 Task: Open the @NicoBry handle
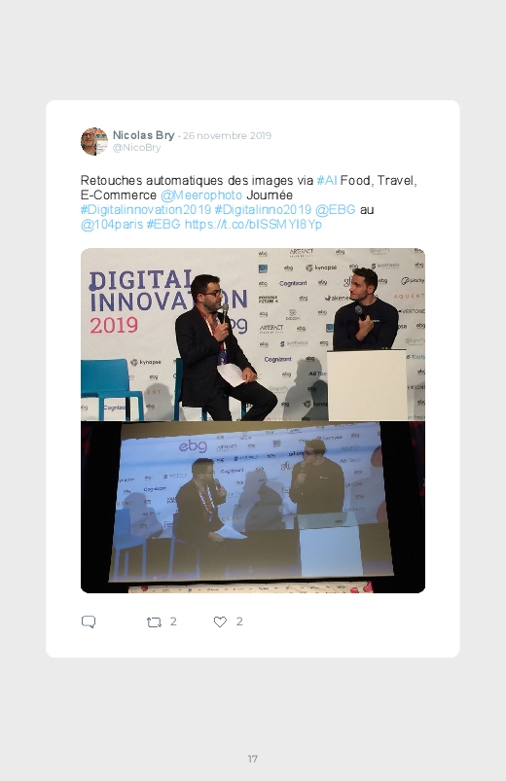(x=136, y=148)
